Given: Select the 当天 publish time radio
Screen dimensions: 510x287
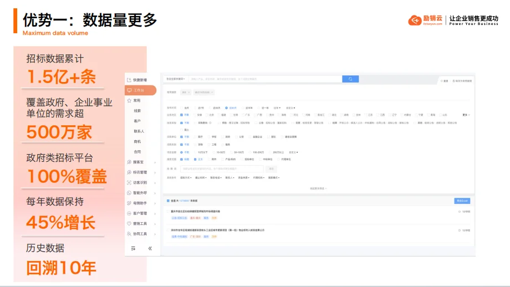Looking at the screenshot, I should [181, 108].
